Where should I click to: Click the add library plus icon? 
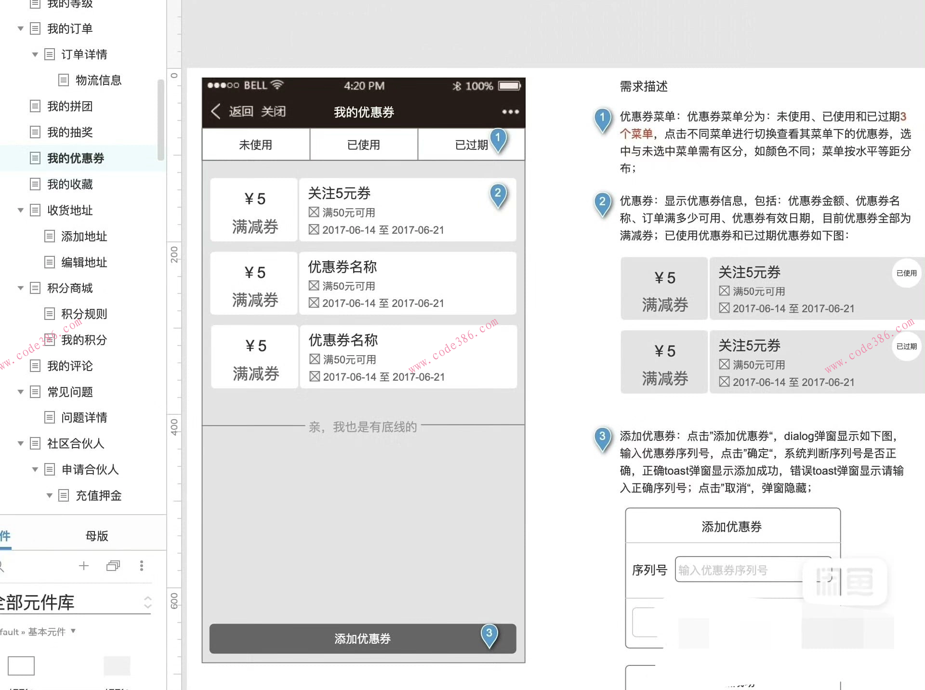[84, 565]
